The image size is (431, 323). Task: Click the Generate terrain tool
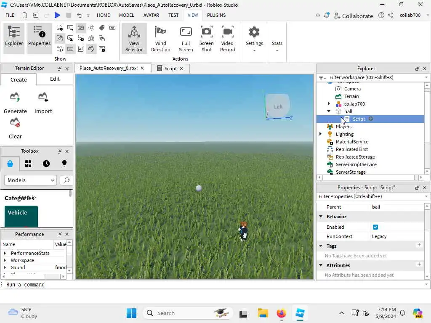click(15, 103)
